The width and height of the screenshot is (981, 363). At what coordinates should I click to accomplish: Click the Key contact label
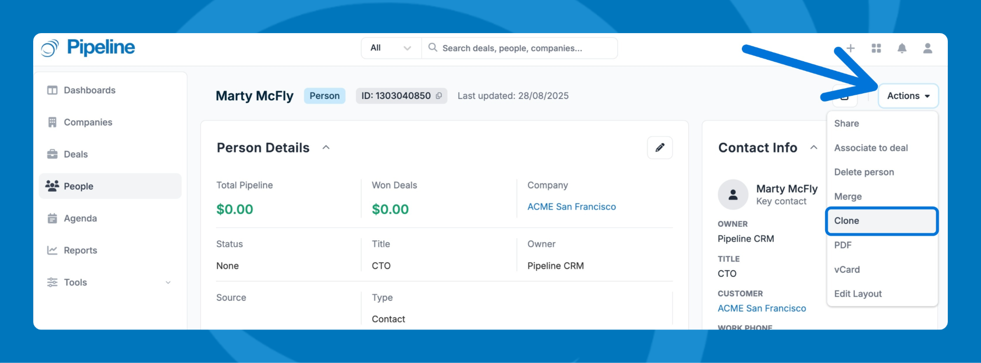point(781,201)
